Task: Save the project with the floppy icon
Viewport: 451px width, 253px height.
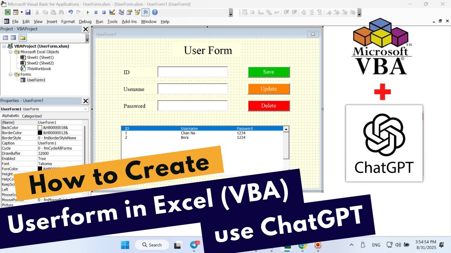Action: click(28, 12)
